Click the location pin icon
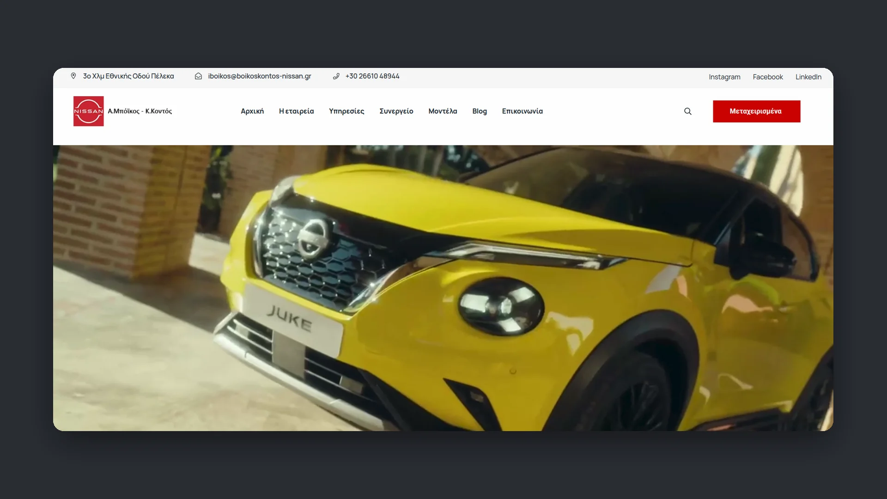Screen dimensions: 887x499 73,76
